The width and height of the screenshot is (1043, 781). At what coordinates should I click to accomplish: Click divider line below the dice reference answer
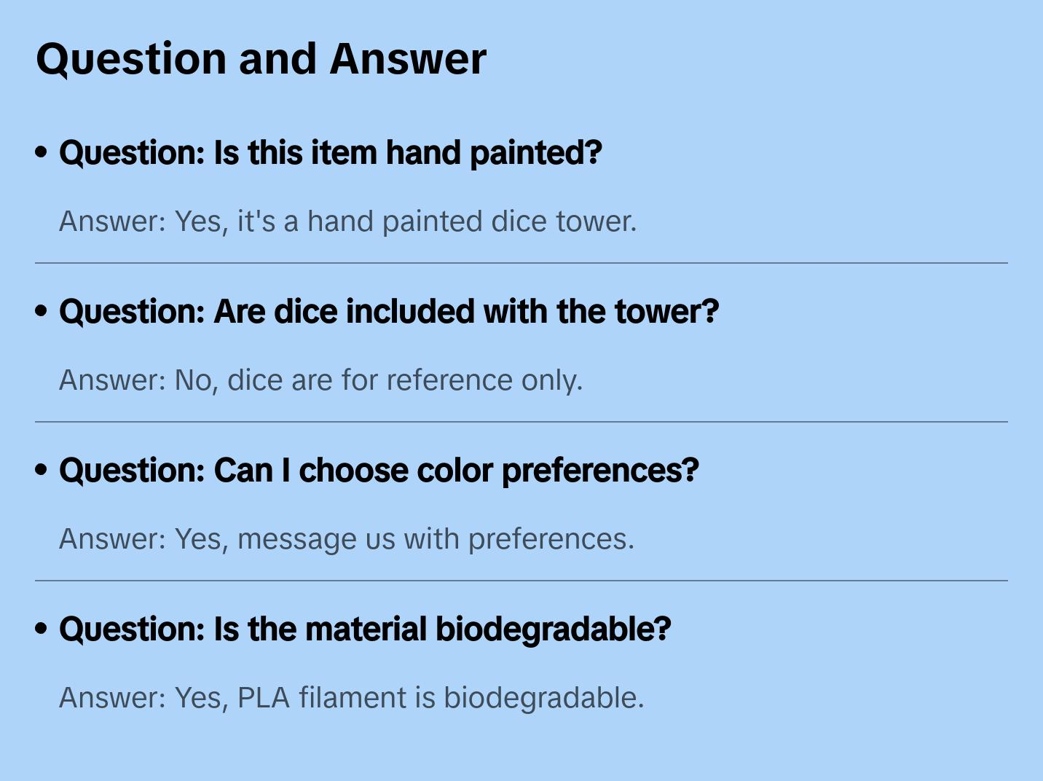tap(521, 422)
